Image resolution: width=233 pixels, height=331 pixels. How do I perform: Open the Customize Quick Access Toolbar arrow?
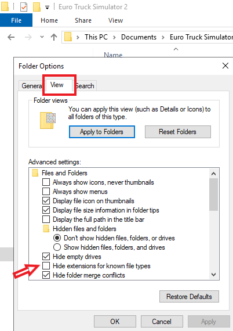47,8
